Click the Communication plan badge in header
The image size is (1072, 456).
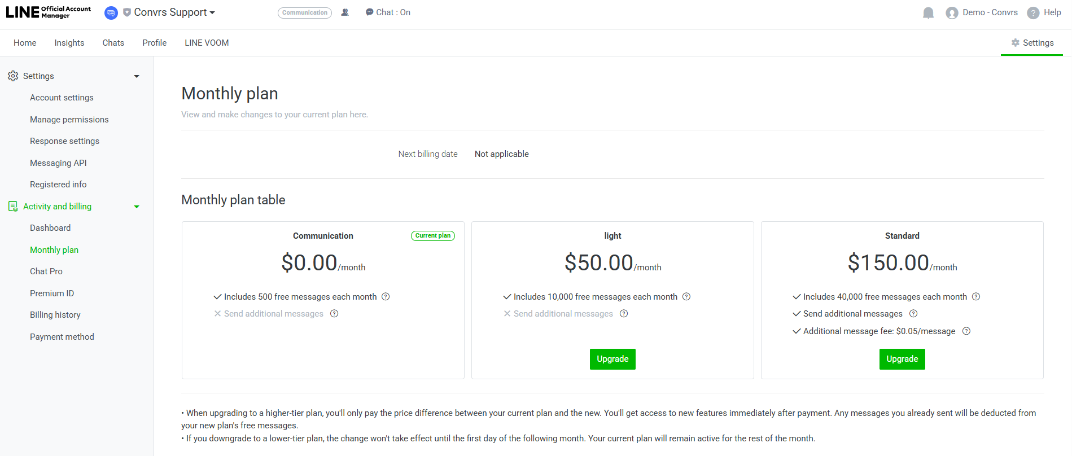(305, 12)
